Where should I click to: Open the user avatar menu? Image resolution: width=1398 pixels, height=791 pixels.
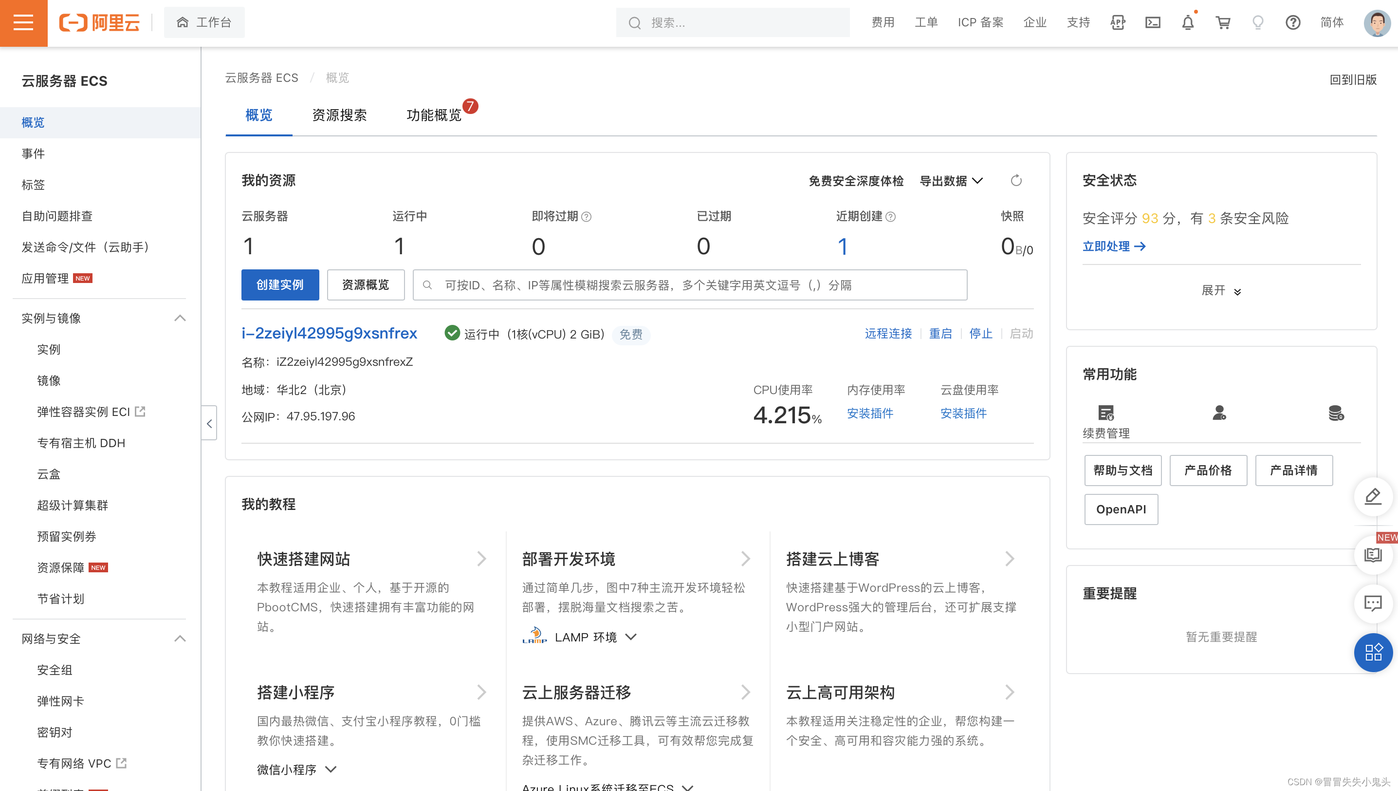1377,23
